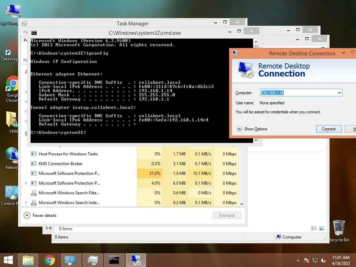Expand second Microsoft Software Protection row

[x=26, y=183]
